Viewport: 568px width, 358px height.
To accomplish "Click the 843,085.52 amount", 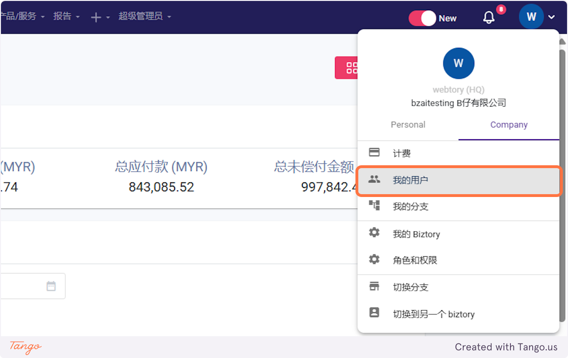I will tap(161, 187).
